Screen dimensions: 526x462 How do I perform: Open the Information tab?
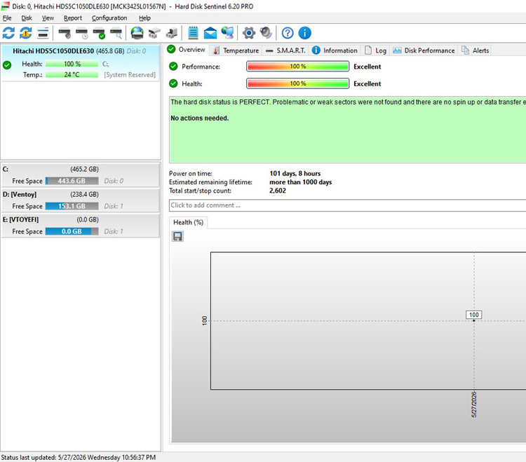click(335, 50)
